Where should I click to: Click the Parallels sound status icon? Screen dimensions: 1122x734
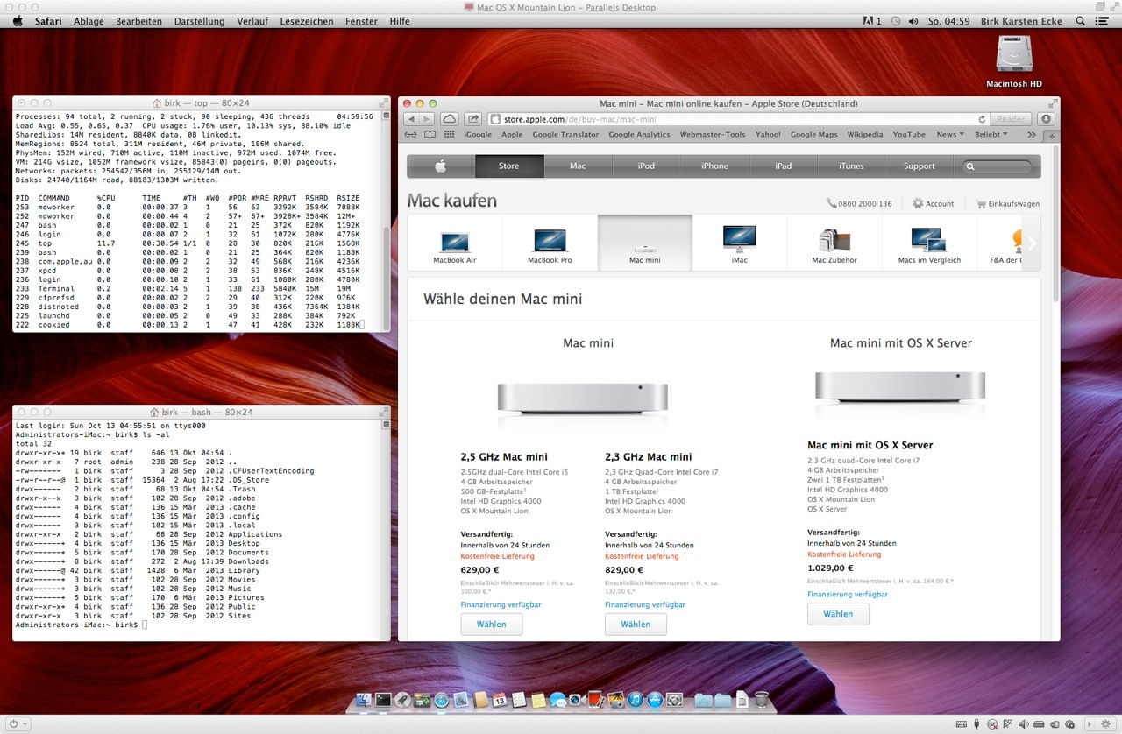click(1023, 724)
